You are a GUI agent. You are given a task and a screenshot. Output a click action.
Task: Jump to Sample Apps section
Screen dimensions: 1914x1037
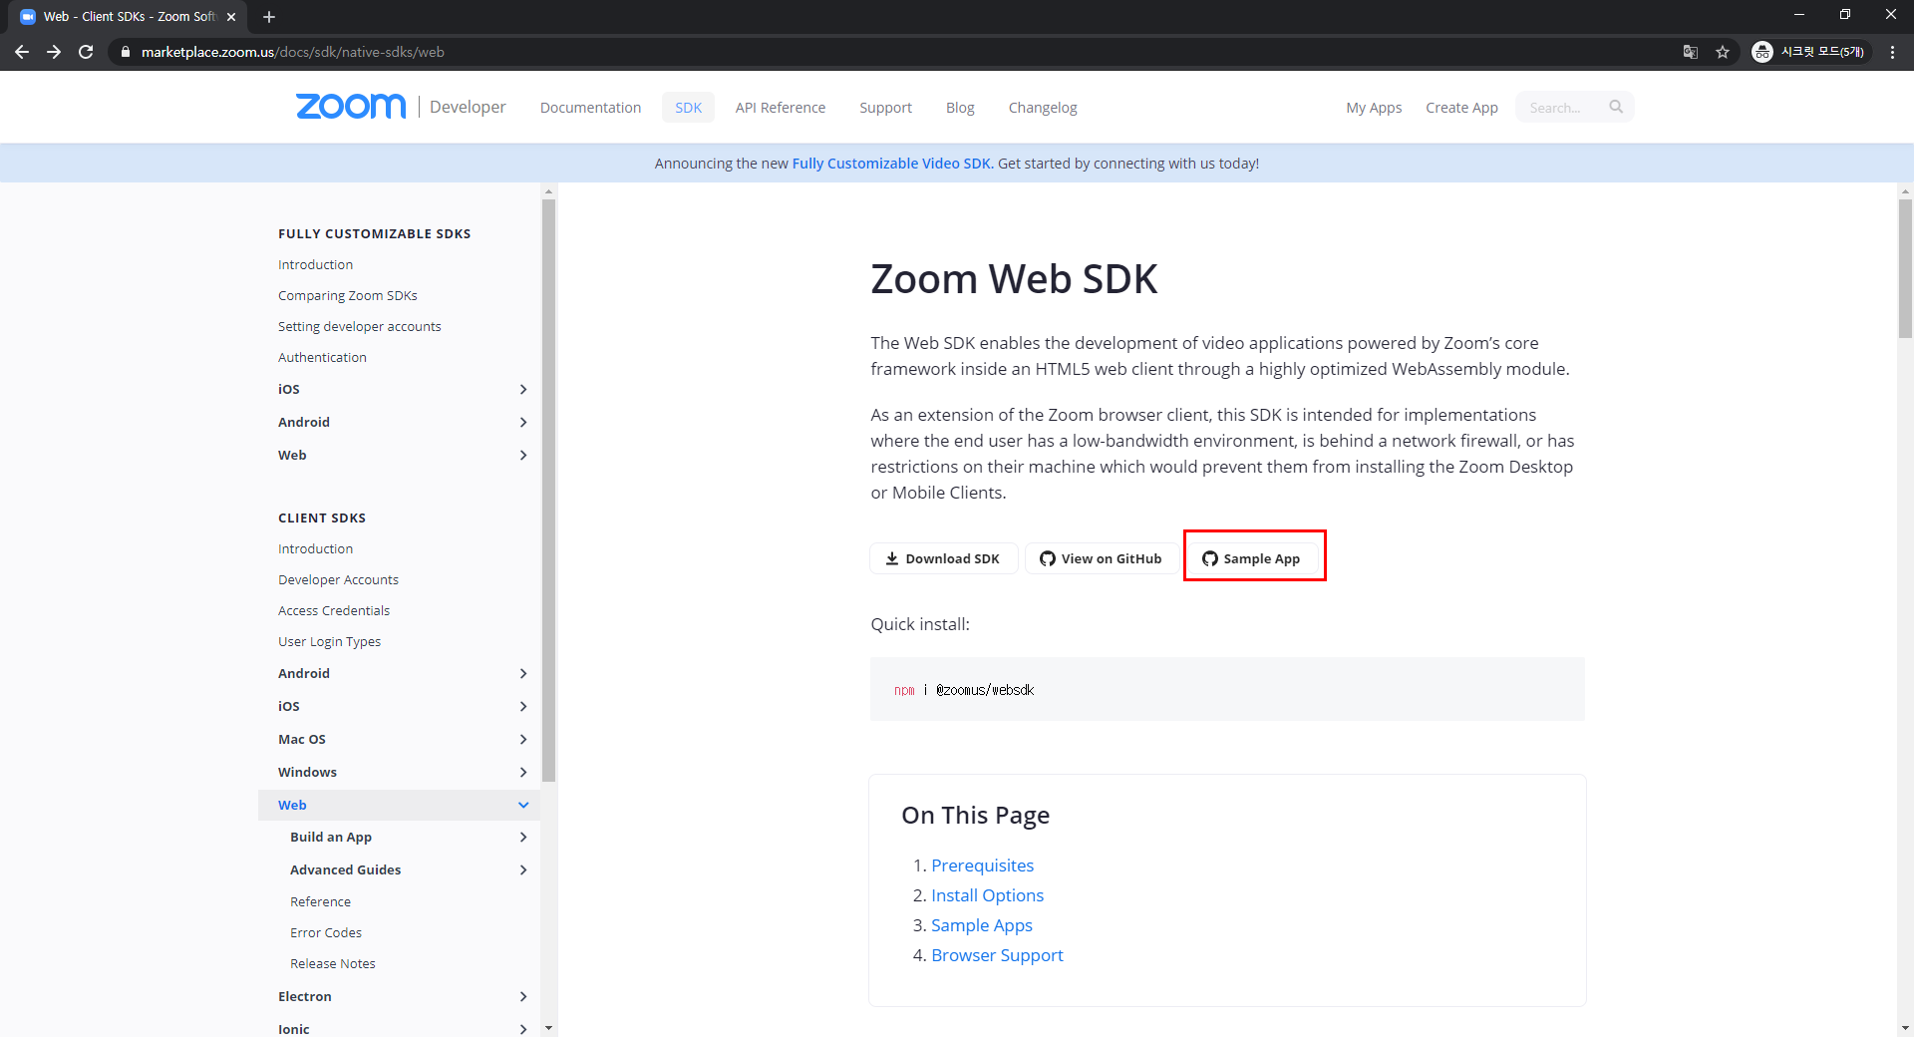(x=981, y=925)
